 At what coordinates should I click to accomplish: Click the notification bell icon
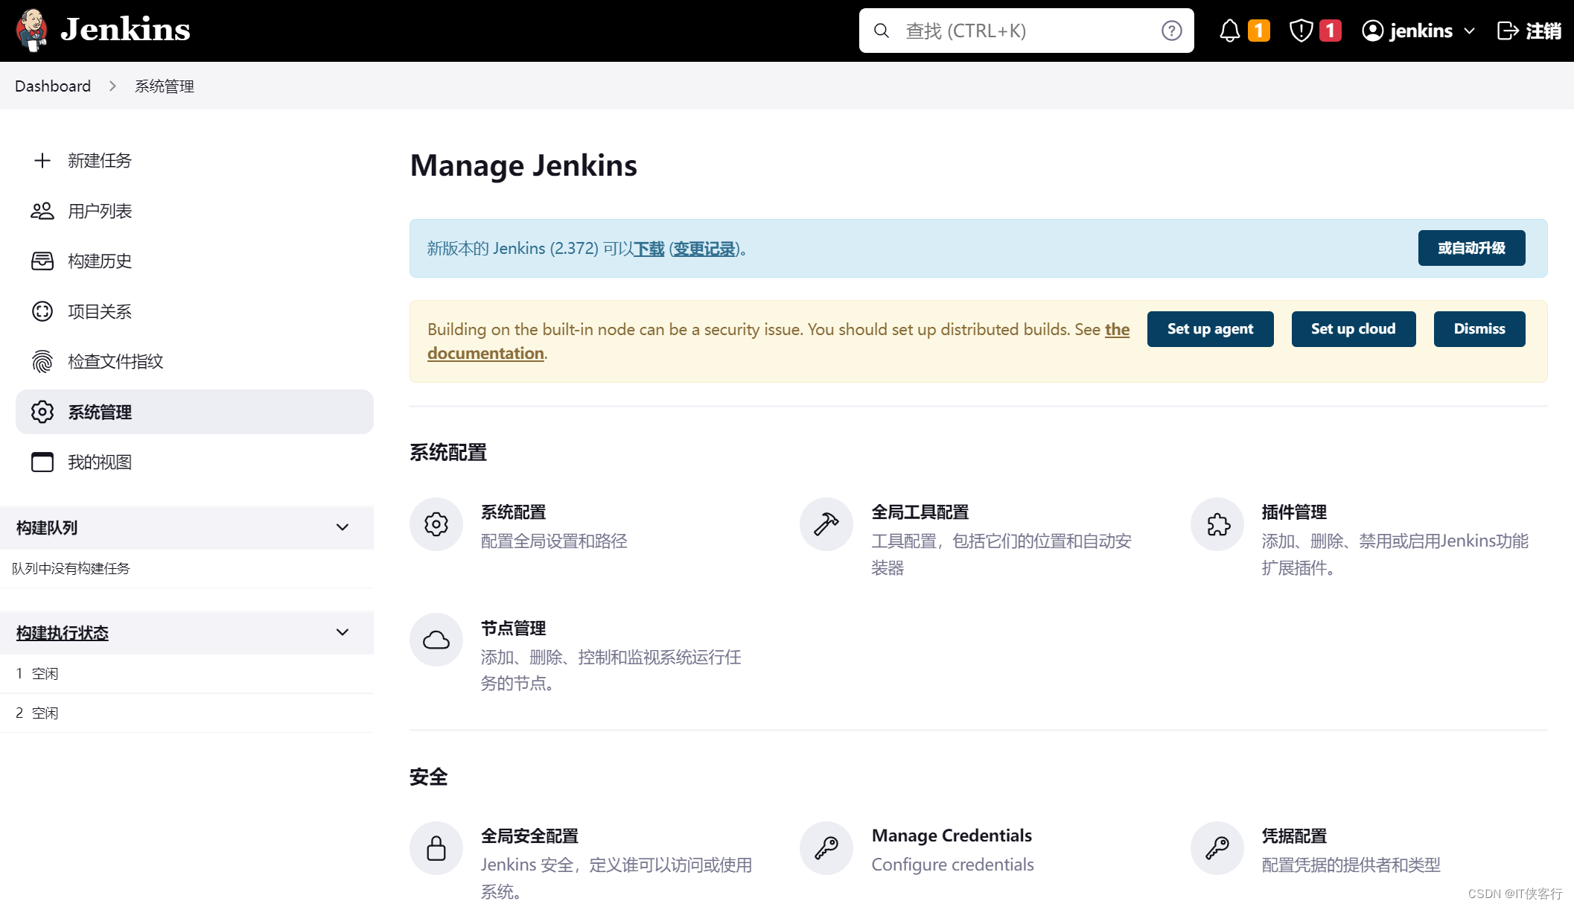click(x=1229, y=31)
